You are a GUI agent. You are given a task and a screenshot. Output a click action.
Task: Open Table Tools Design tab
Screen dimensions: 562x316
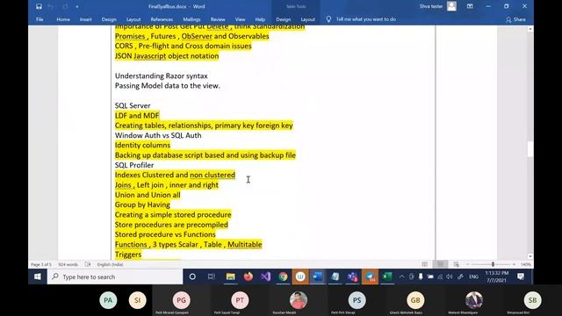point(283,19)
